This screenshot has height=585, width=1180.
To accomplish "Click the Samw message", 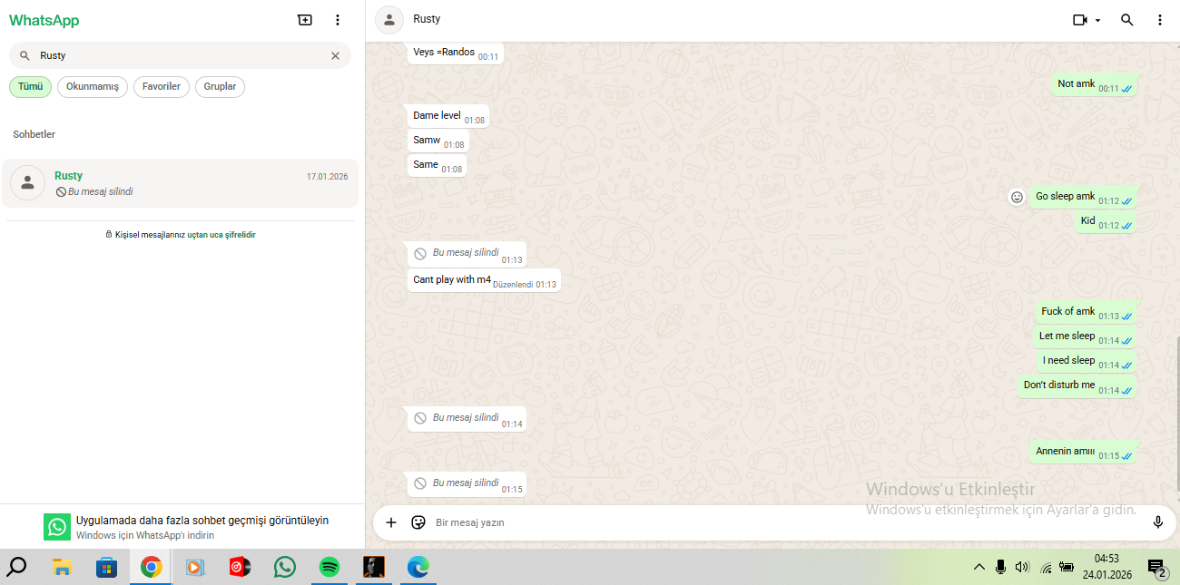I will click(438, 141).
